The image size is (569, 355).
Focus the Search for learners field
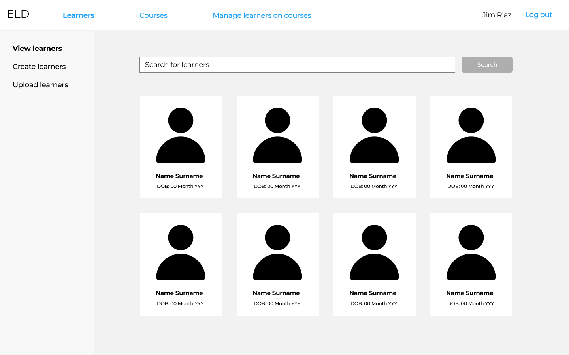pyautogui.click(x=297, y=65)
